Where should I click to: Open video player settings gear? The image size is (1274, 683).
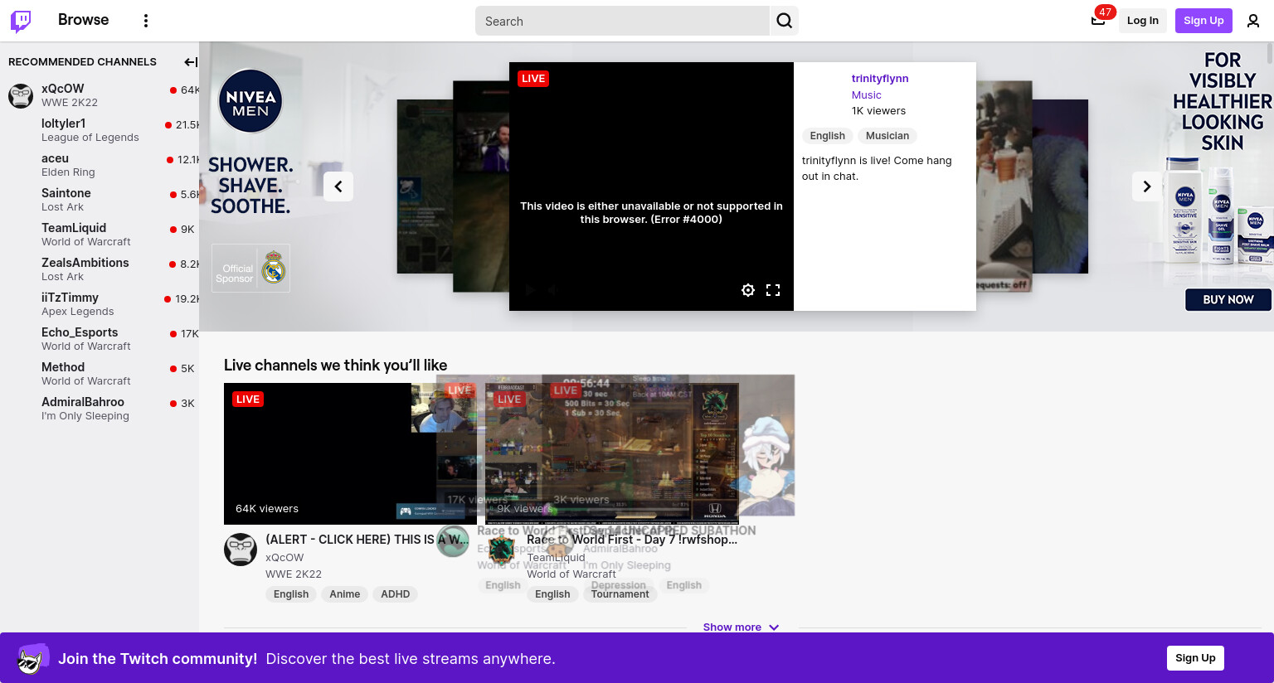748,290
